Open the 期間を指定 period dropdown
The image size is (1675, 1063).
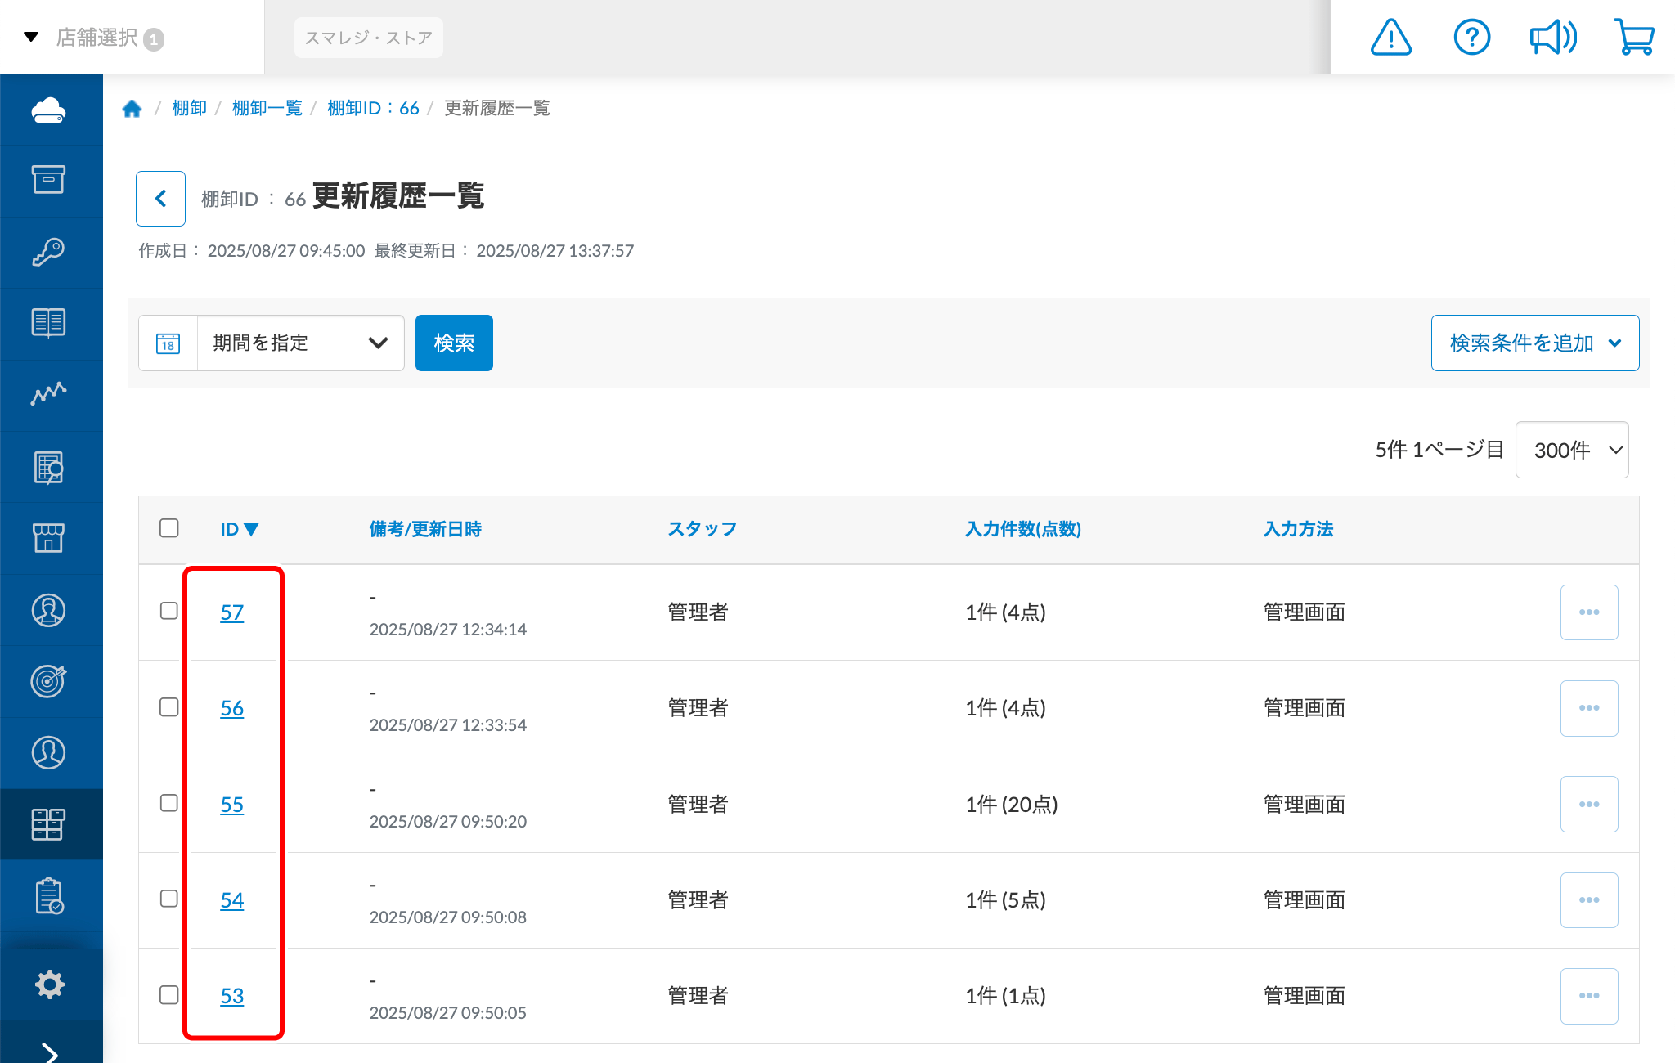coord(299,343)
